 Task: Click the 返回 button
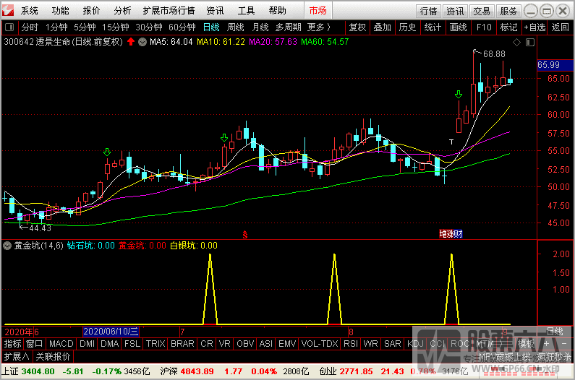(561, 27)
